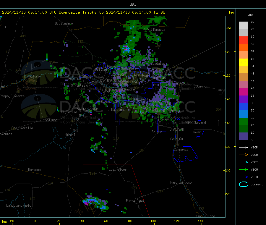The image size is (266, 225).
Task: Click the 'Nihuil' map label
Action: 70,135
